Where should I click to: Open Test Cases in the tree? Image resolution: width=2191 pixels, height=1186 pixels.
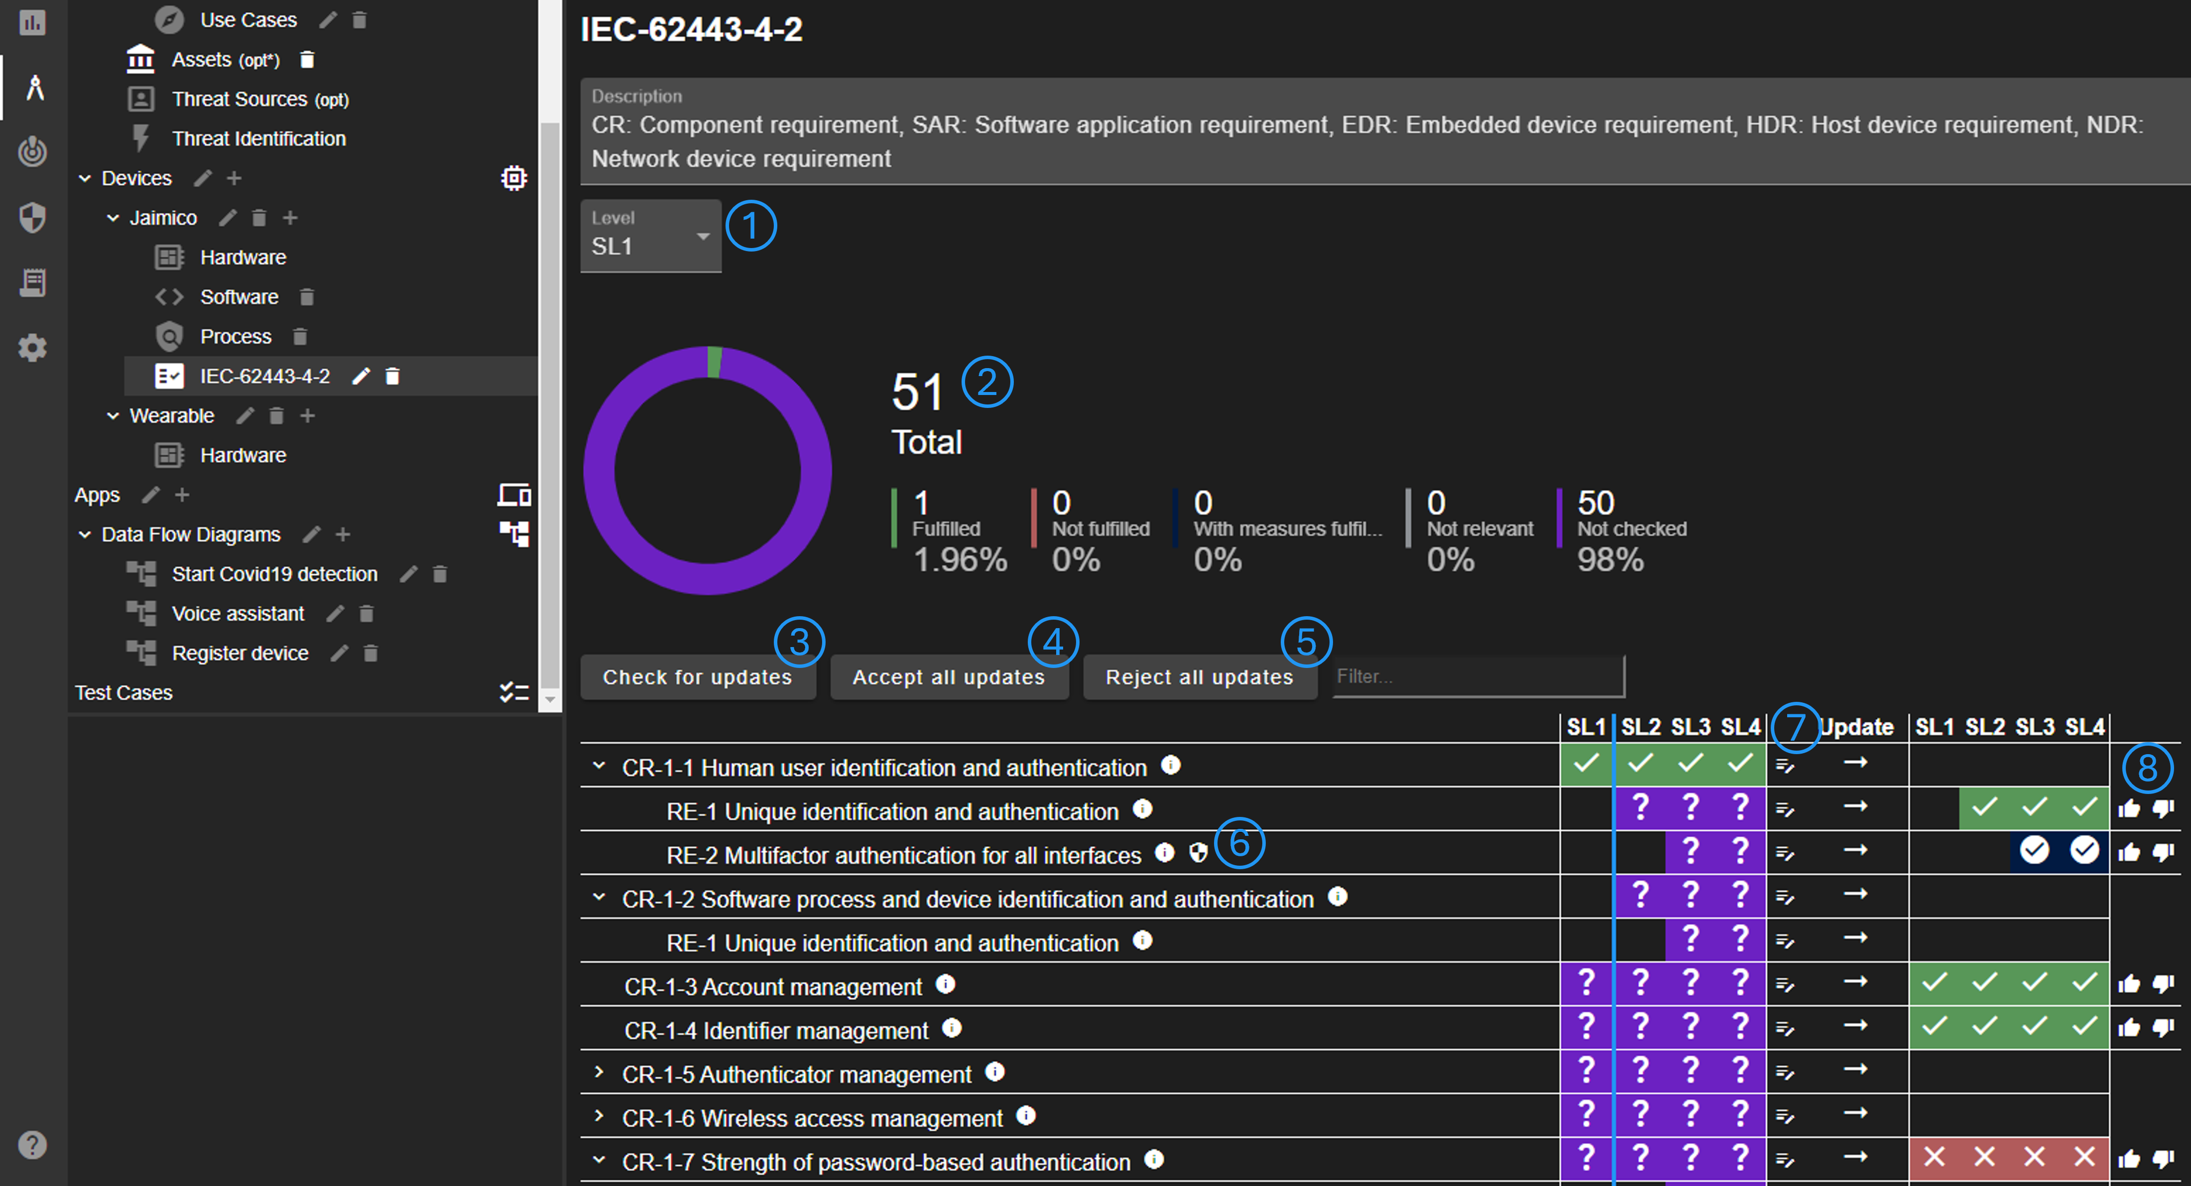[123, 692]
